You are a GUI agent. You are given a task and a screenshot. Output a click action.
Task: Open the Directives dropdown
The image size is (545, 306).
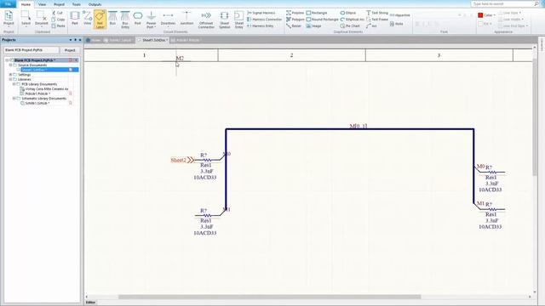[x=168, y=20]
